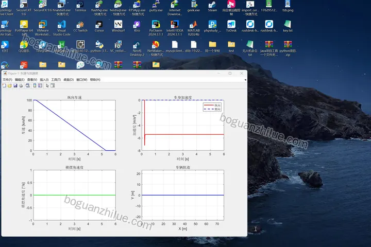The height and width of the screenshot is (247, 371).
Task: Toggle the Insert Legend toolbar button
Action: 40,85
